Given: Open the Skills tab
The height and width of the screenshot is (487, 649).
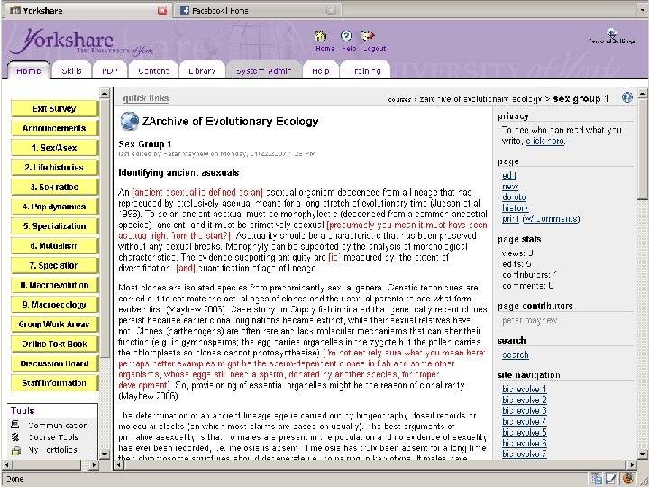Looking at the screenshot, I should 71,71.
